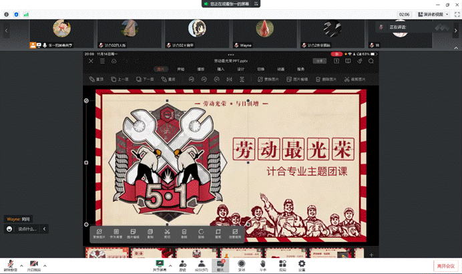The image size is (462, 274).
Task: Collapse chat bar with left chevron
Action: (x=45, y=229)
